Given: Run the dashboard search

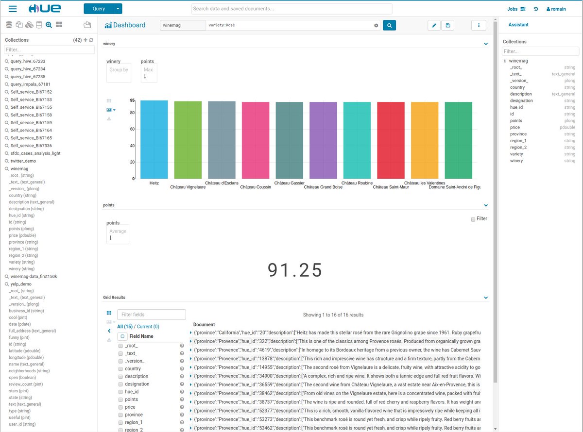Looking at the screenshot, I should (389, 25).
